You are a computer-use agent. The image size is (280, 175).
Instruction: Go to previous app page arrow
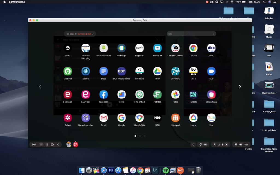tap(40, 87)
